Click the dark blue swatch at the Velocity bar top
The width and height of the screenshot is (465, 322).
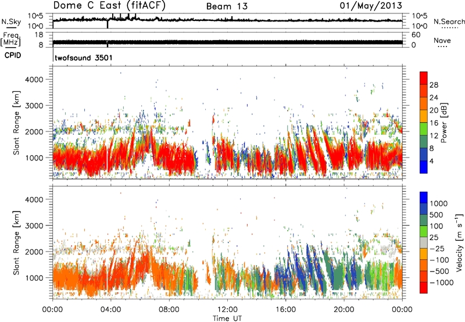pos(424,198)
